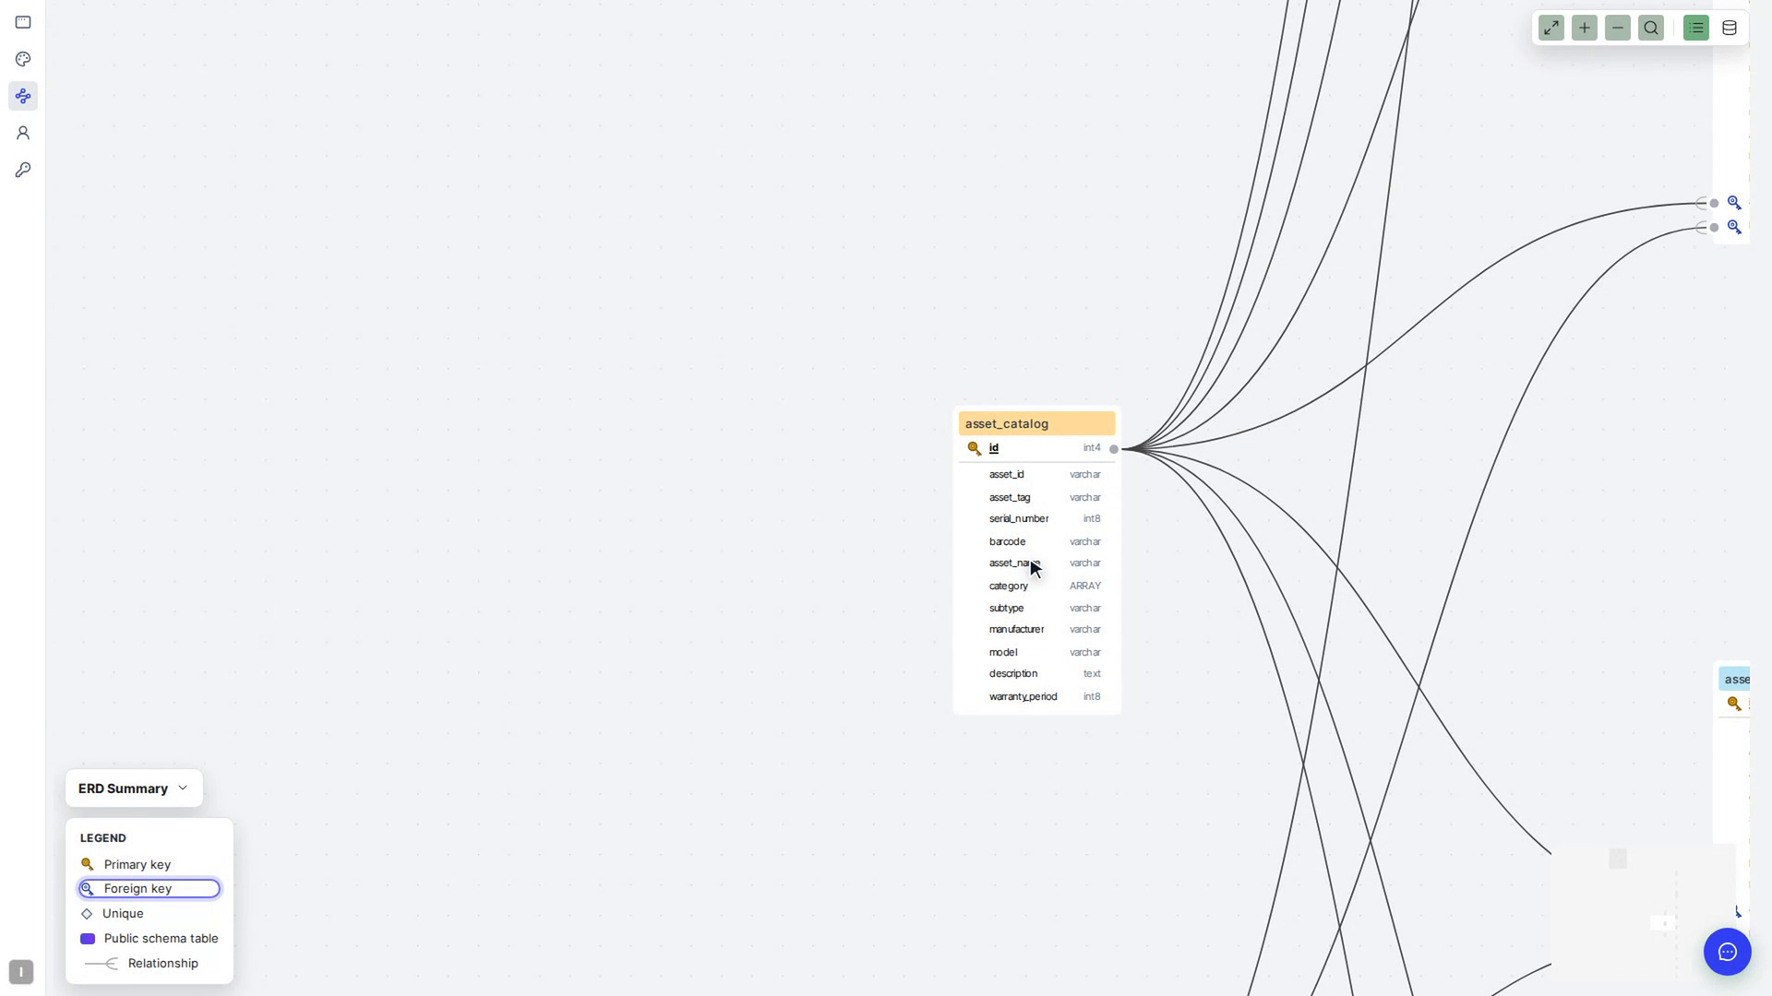Select Foreign key legend entry

(x=149, y=888)
